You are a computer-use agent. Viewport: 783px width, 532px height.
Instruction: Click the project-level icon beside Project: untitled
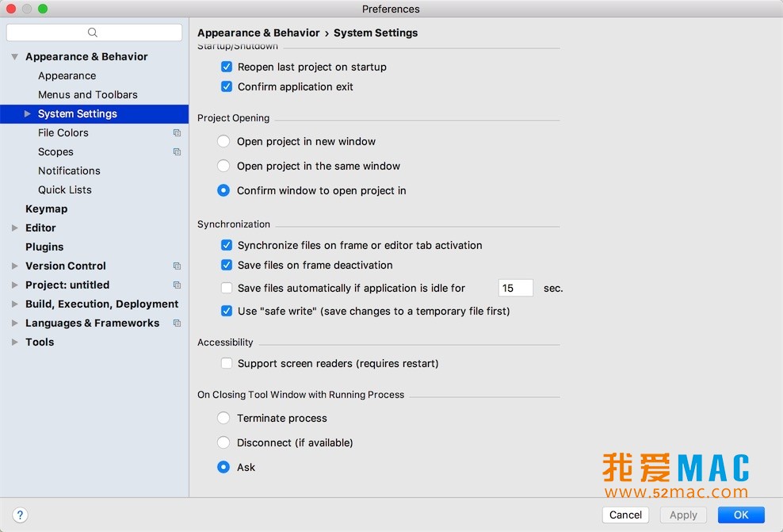177,285
